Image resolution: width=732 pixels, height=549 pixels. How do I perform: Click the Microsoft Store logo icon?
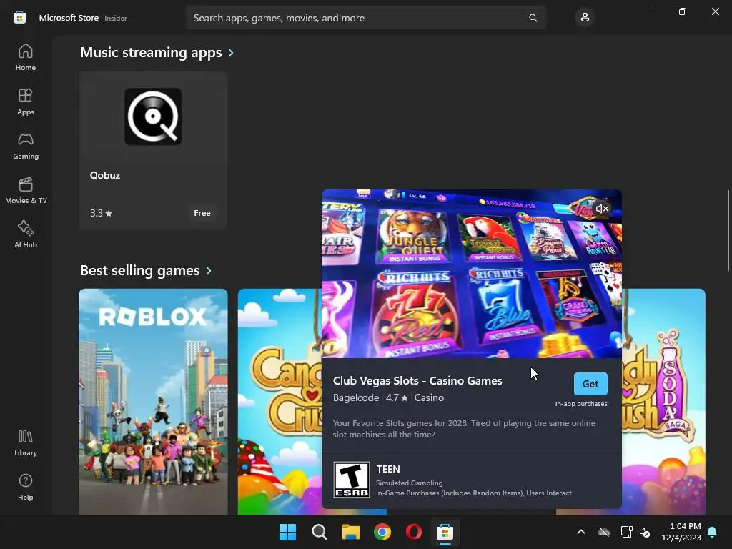[x=19, y=18]
